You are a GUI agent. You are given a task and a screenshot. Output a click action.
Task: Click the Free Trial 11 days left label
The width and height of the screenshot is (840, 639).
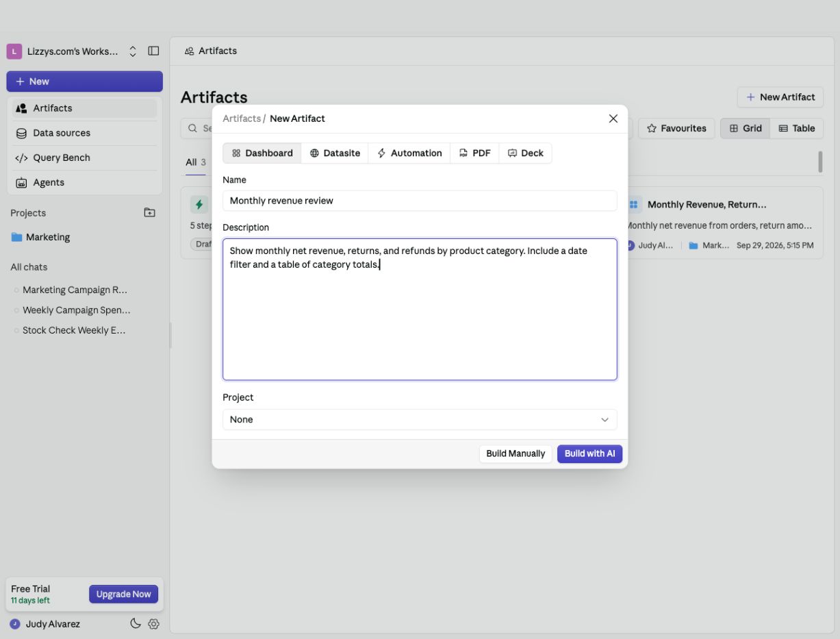[x=31, y=594]
